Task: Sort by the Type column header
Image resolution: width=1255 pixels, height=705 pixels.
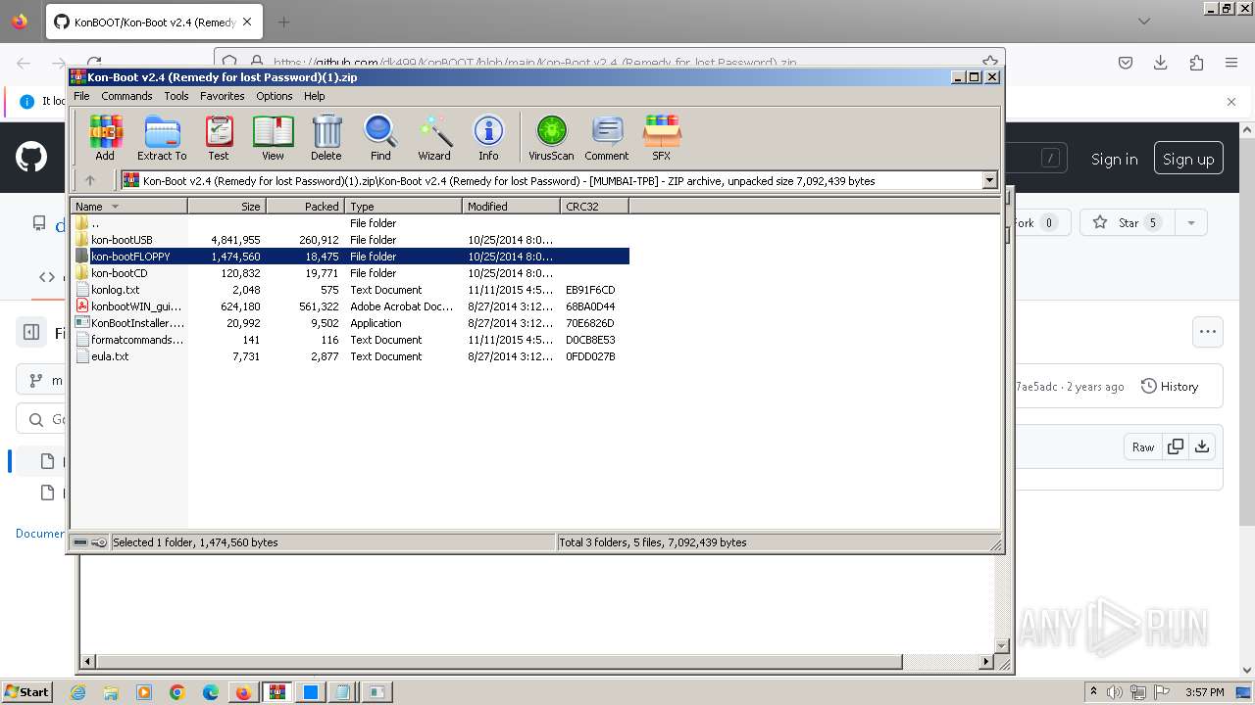Action: (403, 206)
